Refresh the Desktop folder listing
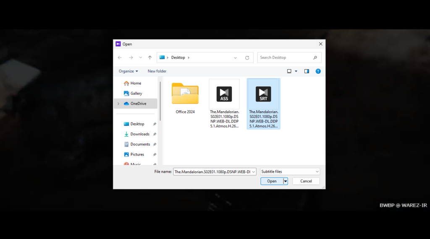Image resolution: width=430 pixels, height=239 pixels. (x=247, y=57)
